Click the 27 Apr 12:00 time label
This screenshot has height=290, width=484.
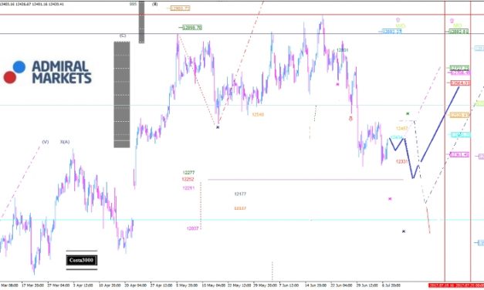pos(161,285)
